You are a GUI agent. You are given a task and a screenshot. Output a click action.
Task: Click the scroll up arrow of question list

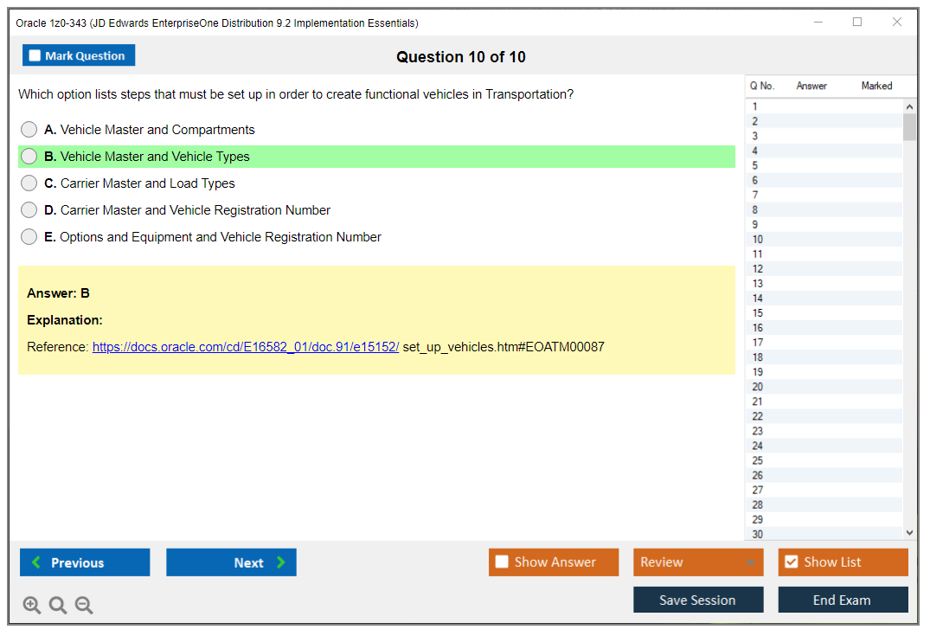tap(909, 106)
